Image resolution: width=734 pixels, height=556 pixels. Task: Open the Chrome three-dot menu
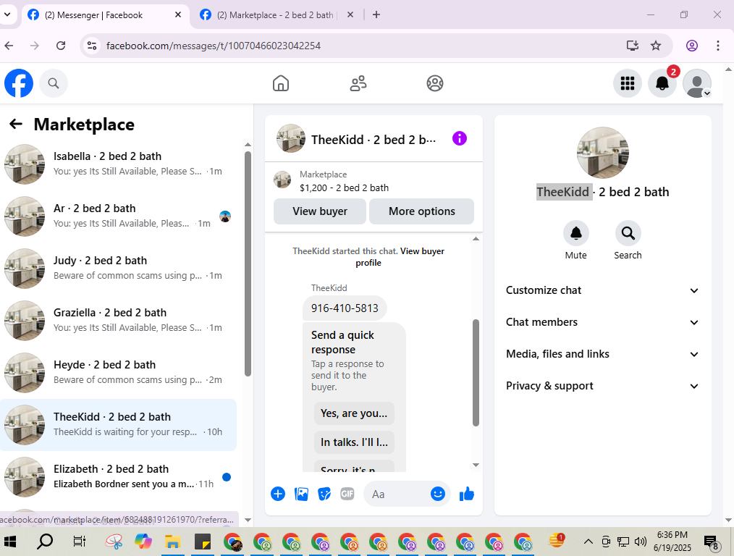pos(717,46)
